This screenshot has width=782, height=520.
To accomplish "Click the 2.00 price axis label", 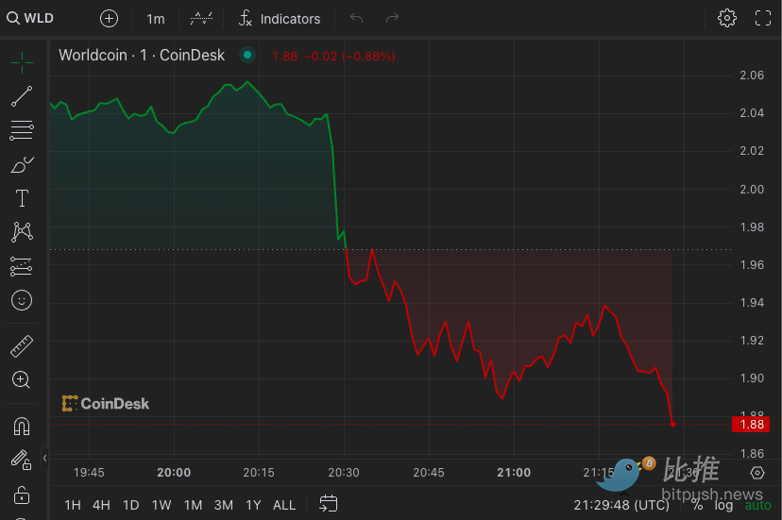I will pos(752,190).
